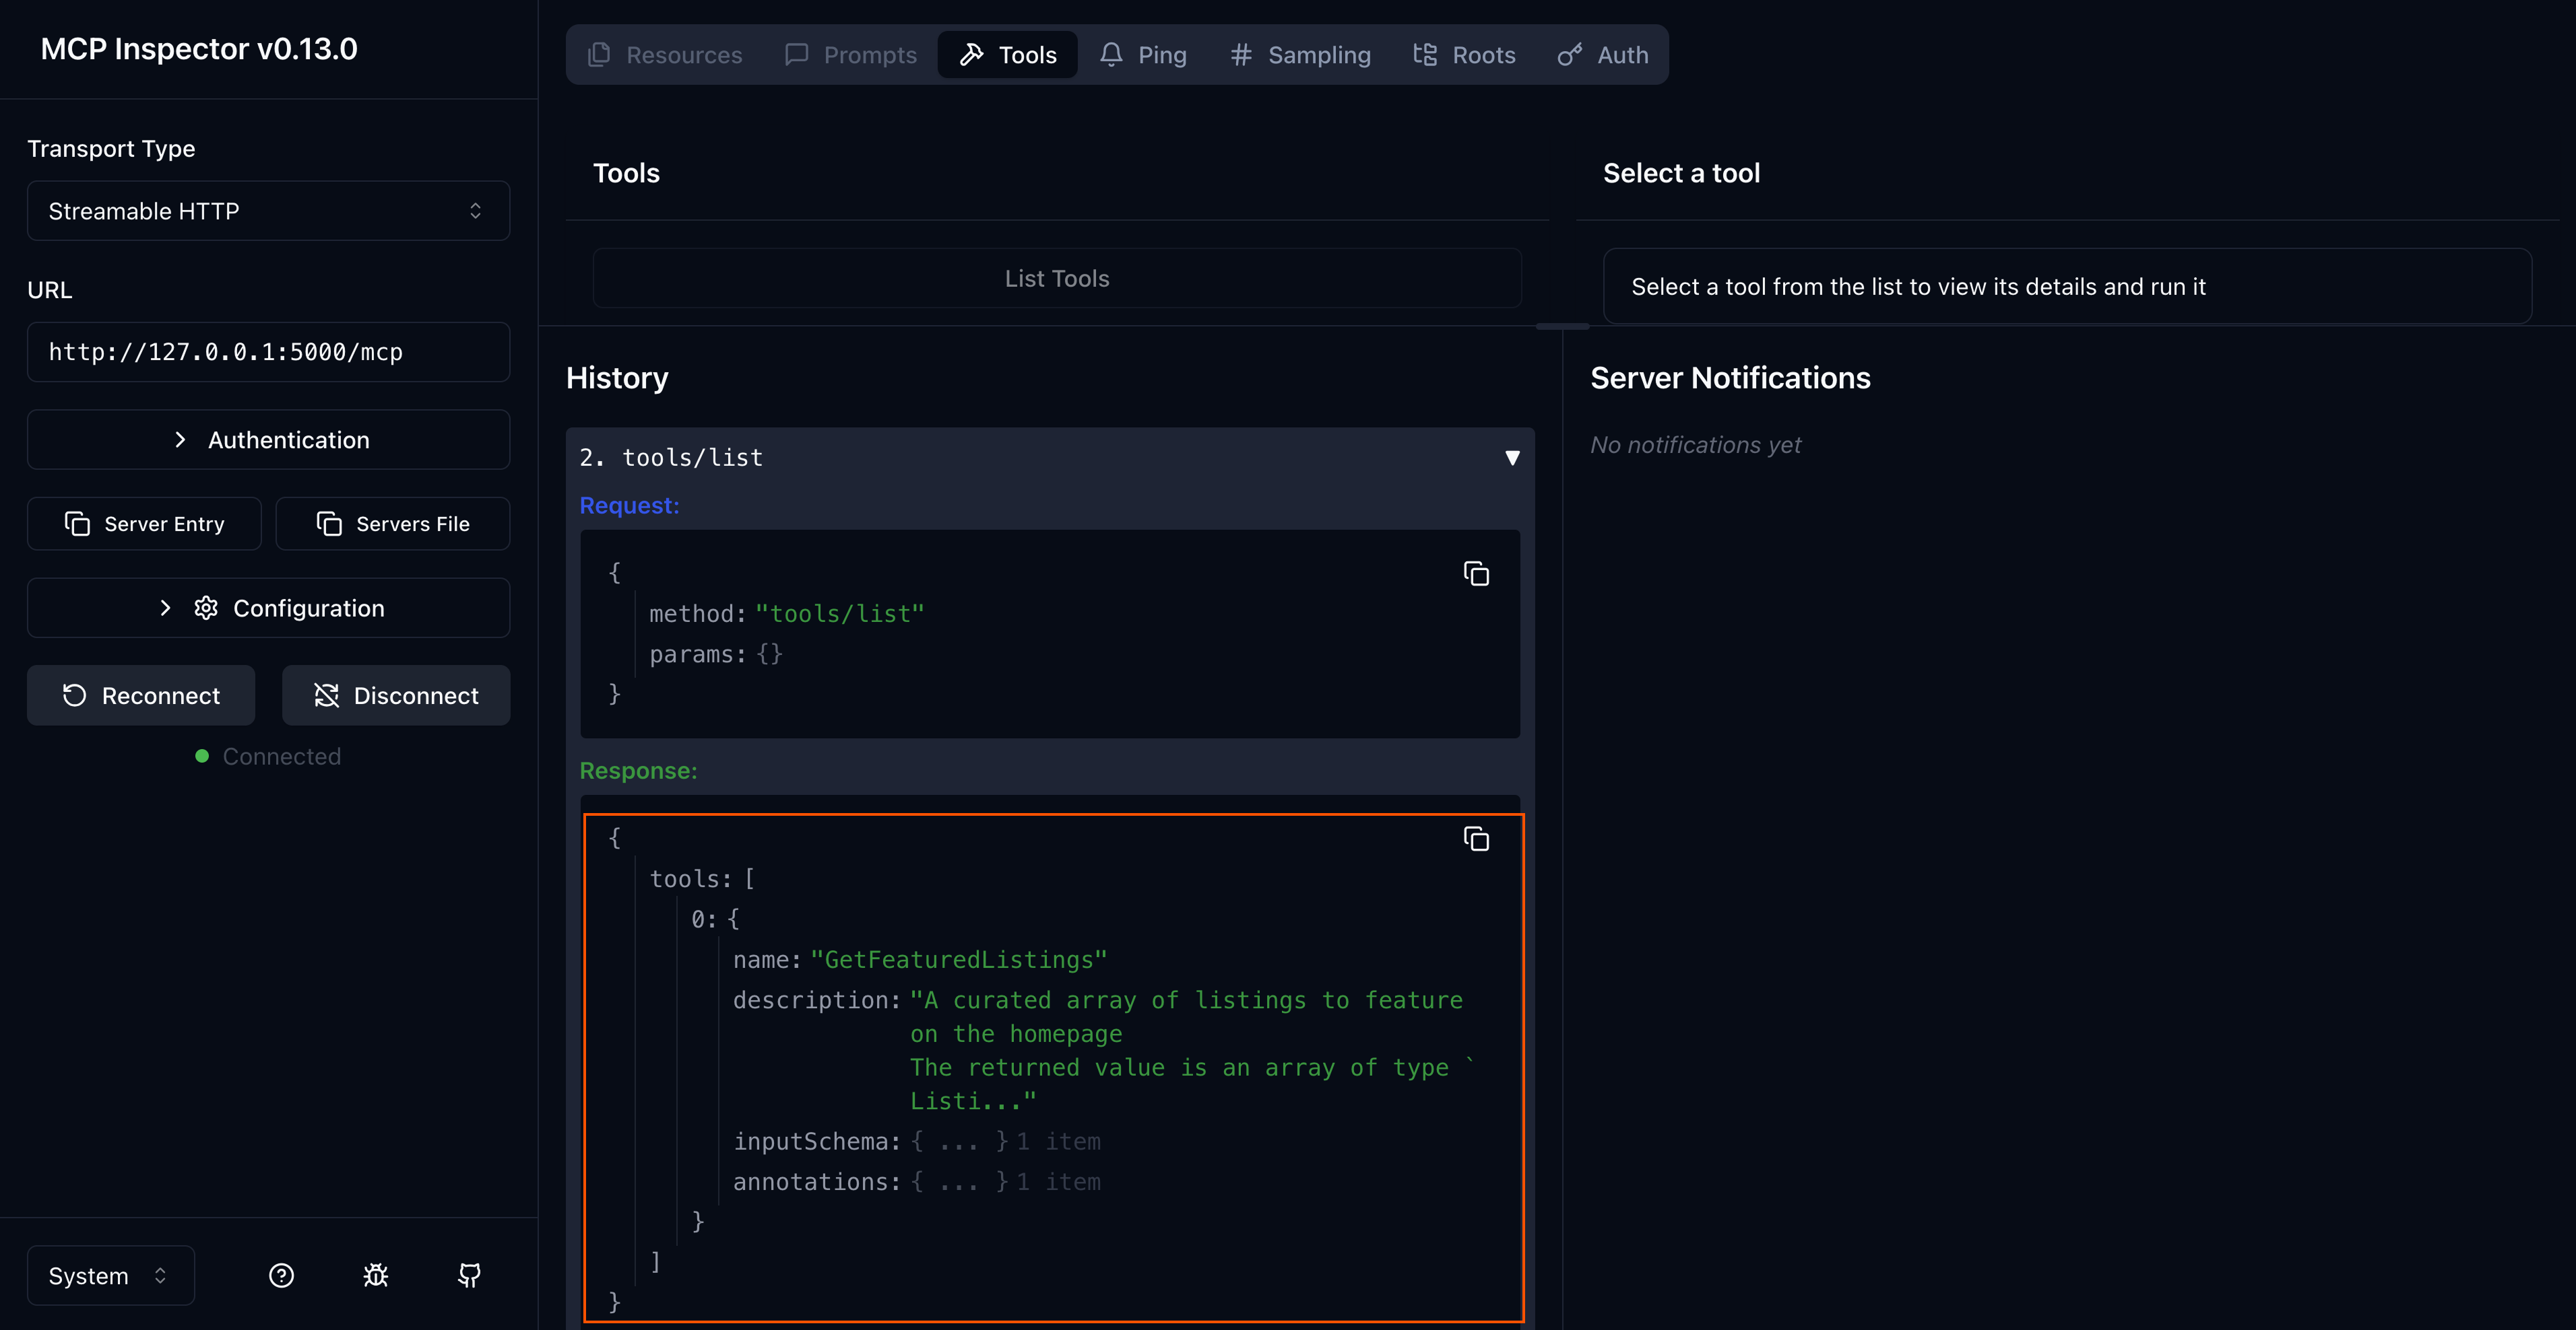Open the Streamable HTTP transport dropdown

point(268,211)
